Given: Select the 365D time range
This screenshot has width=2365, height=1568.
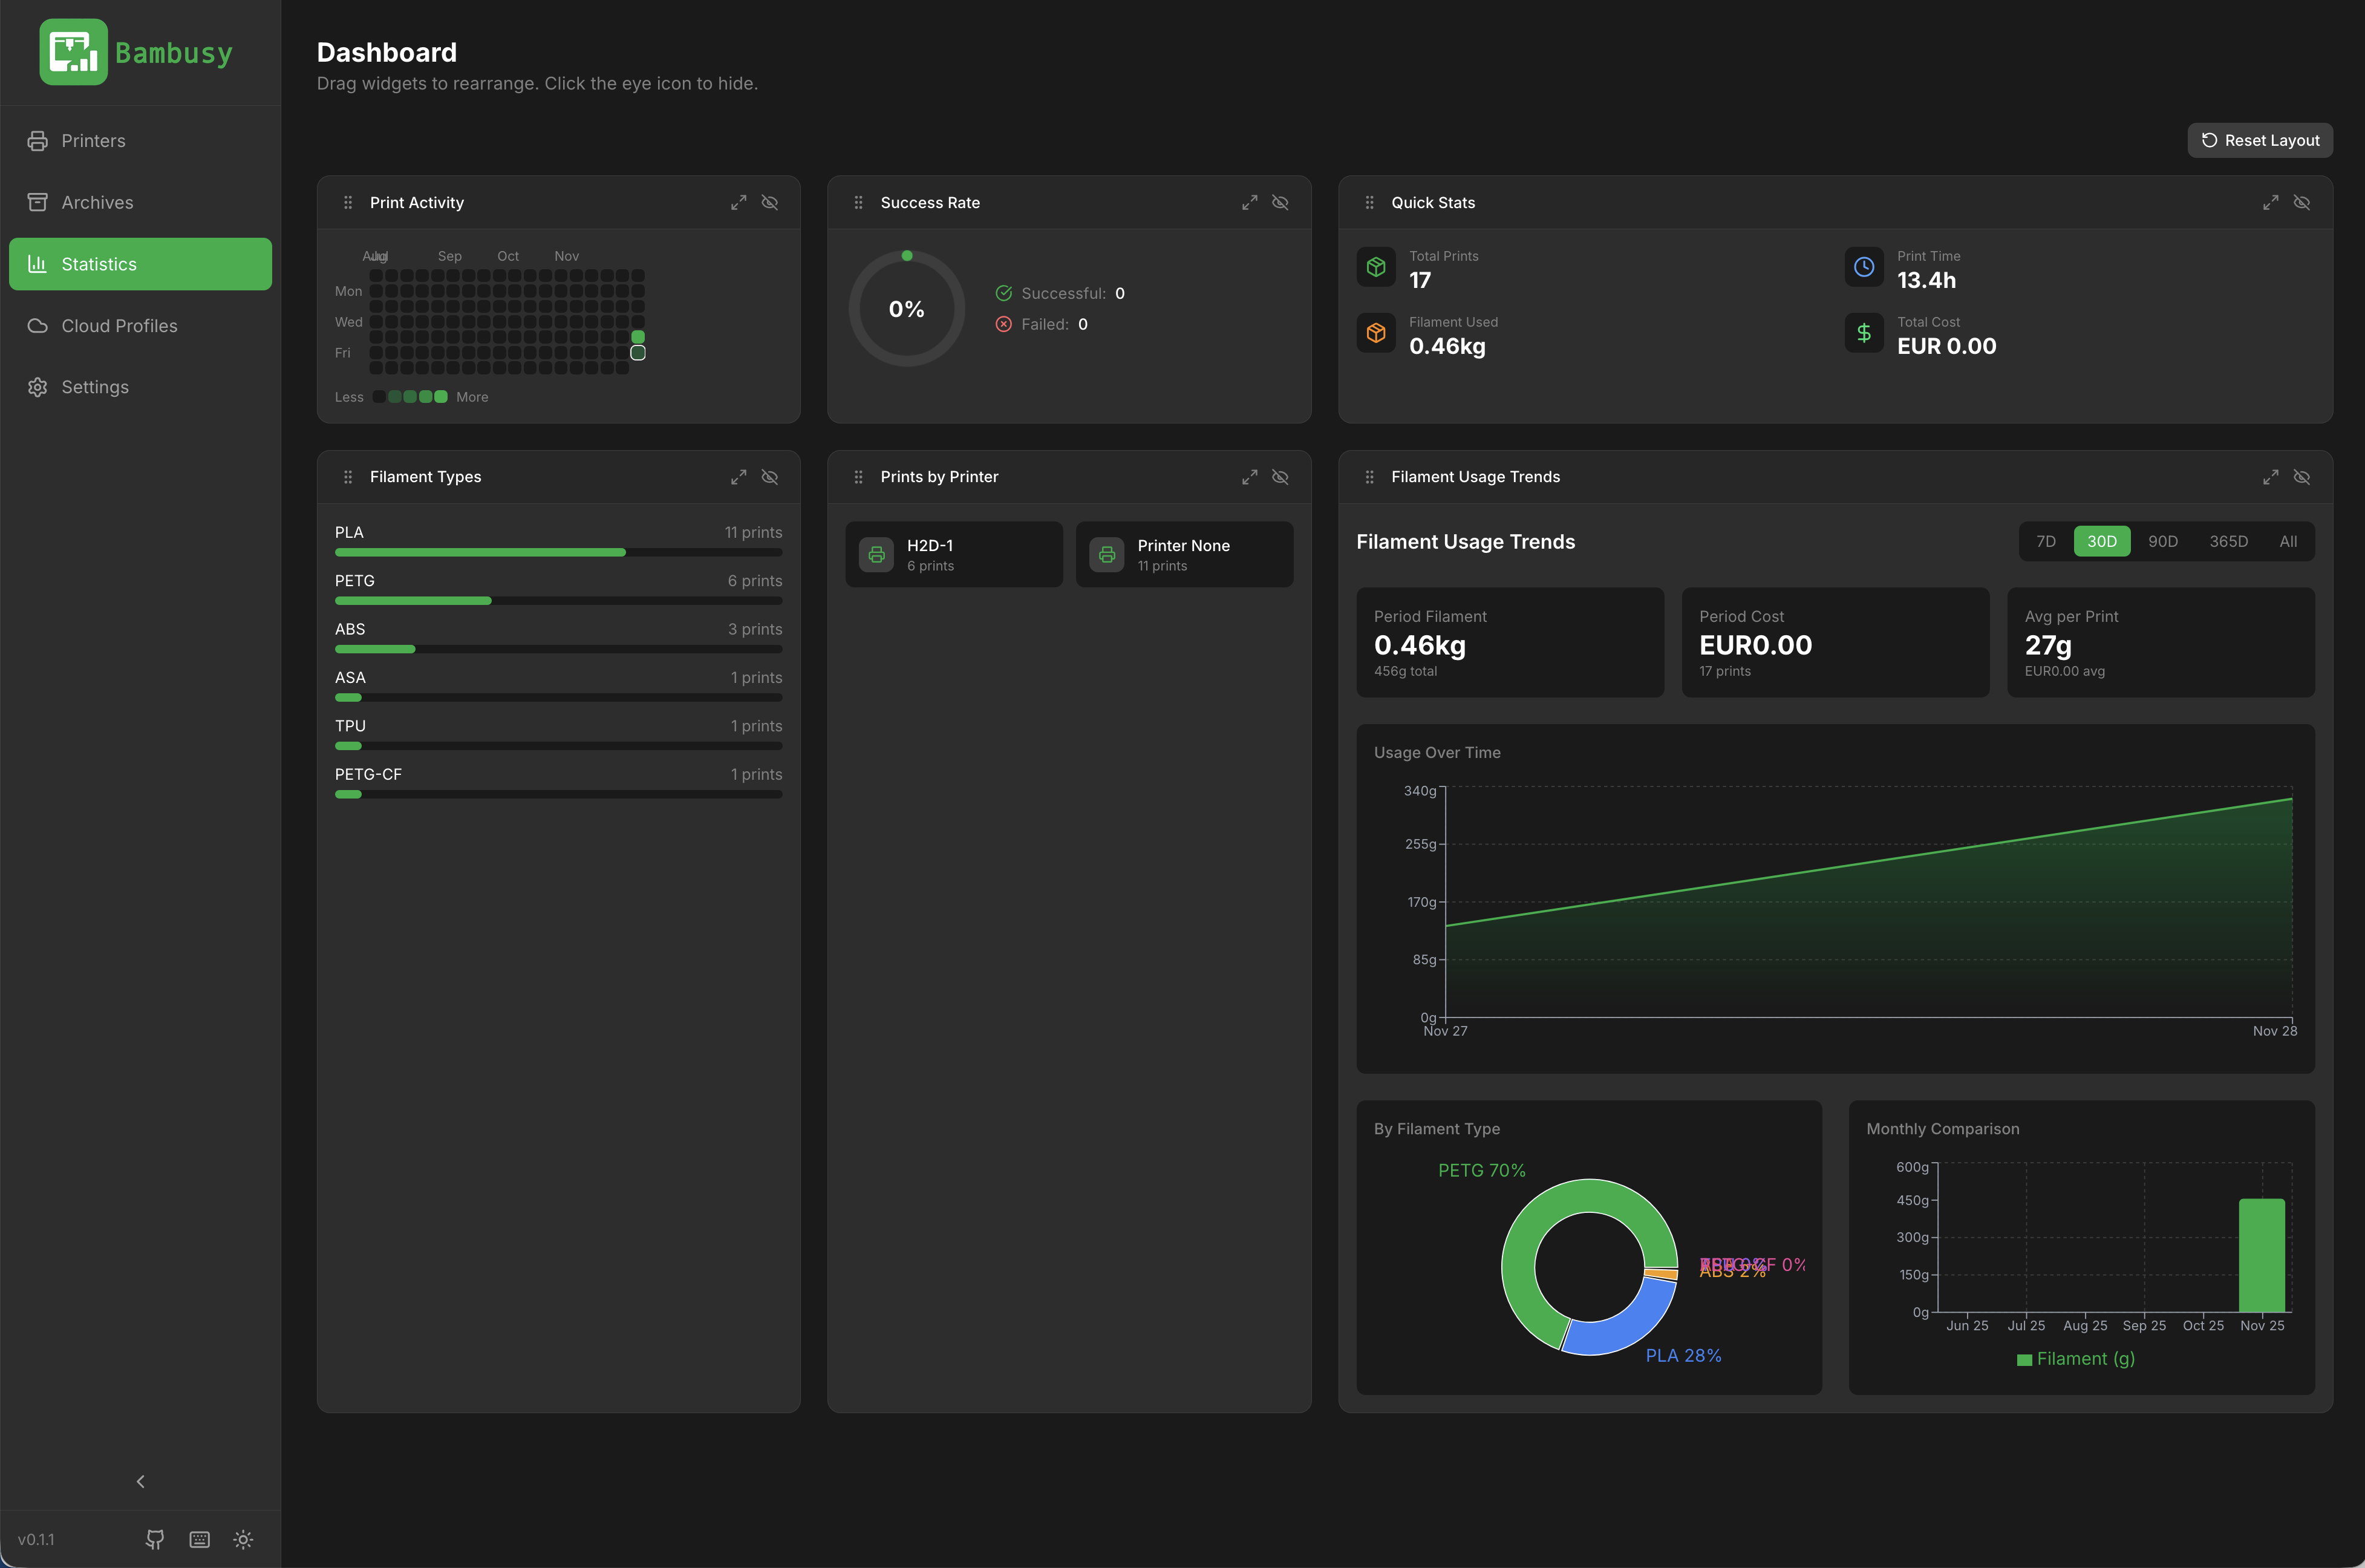Looking at the screenshot, I should 2228,541.
